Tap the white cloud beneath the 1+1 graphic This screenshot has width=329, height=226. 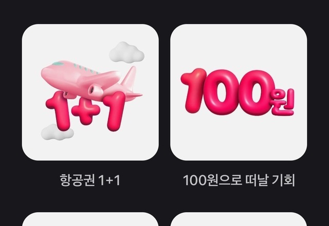pos(57,133)
